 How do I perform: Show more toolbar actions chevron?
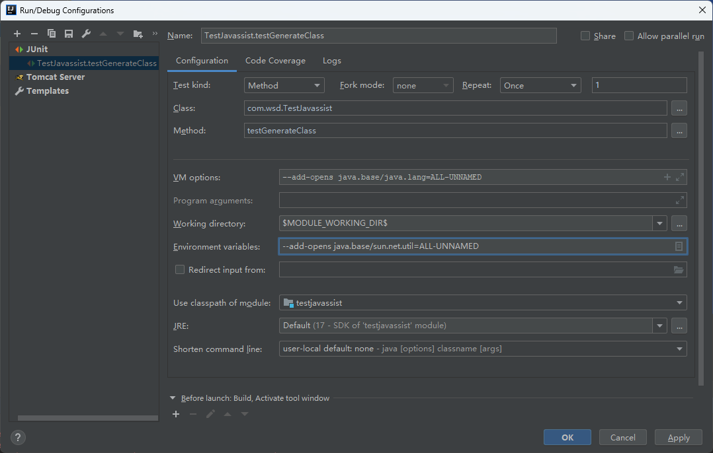155,33
